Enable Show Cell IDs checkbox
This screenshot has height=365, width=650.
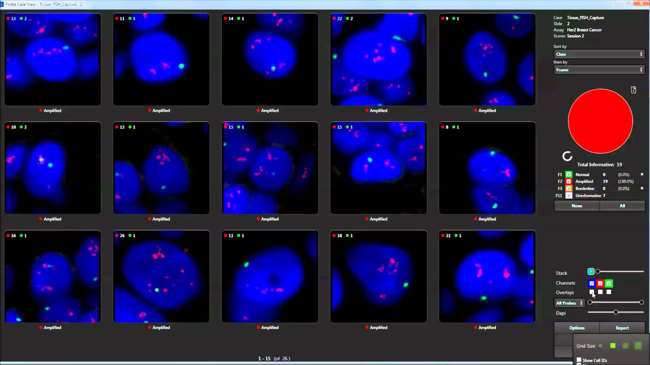coord(579,360)
